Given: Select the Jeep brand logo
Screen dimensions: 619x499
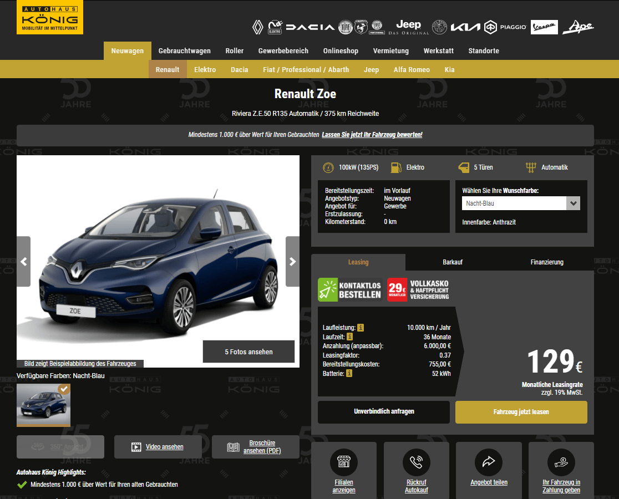Looking at the screenshot, I should pyautogui.click(x=409, y=27).
